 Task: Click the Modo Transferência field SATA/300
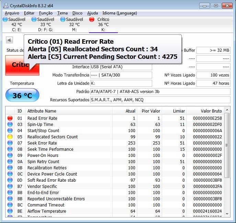click(x=121, y=75)
